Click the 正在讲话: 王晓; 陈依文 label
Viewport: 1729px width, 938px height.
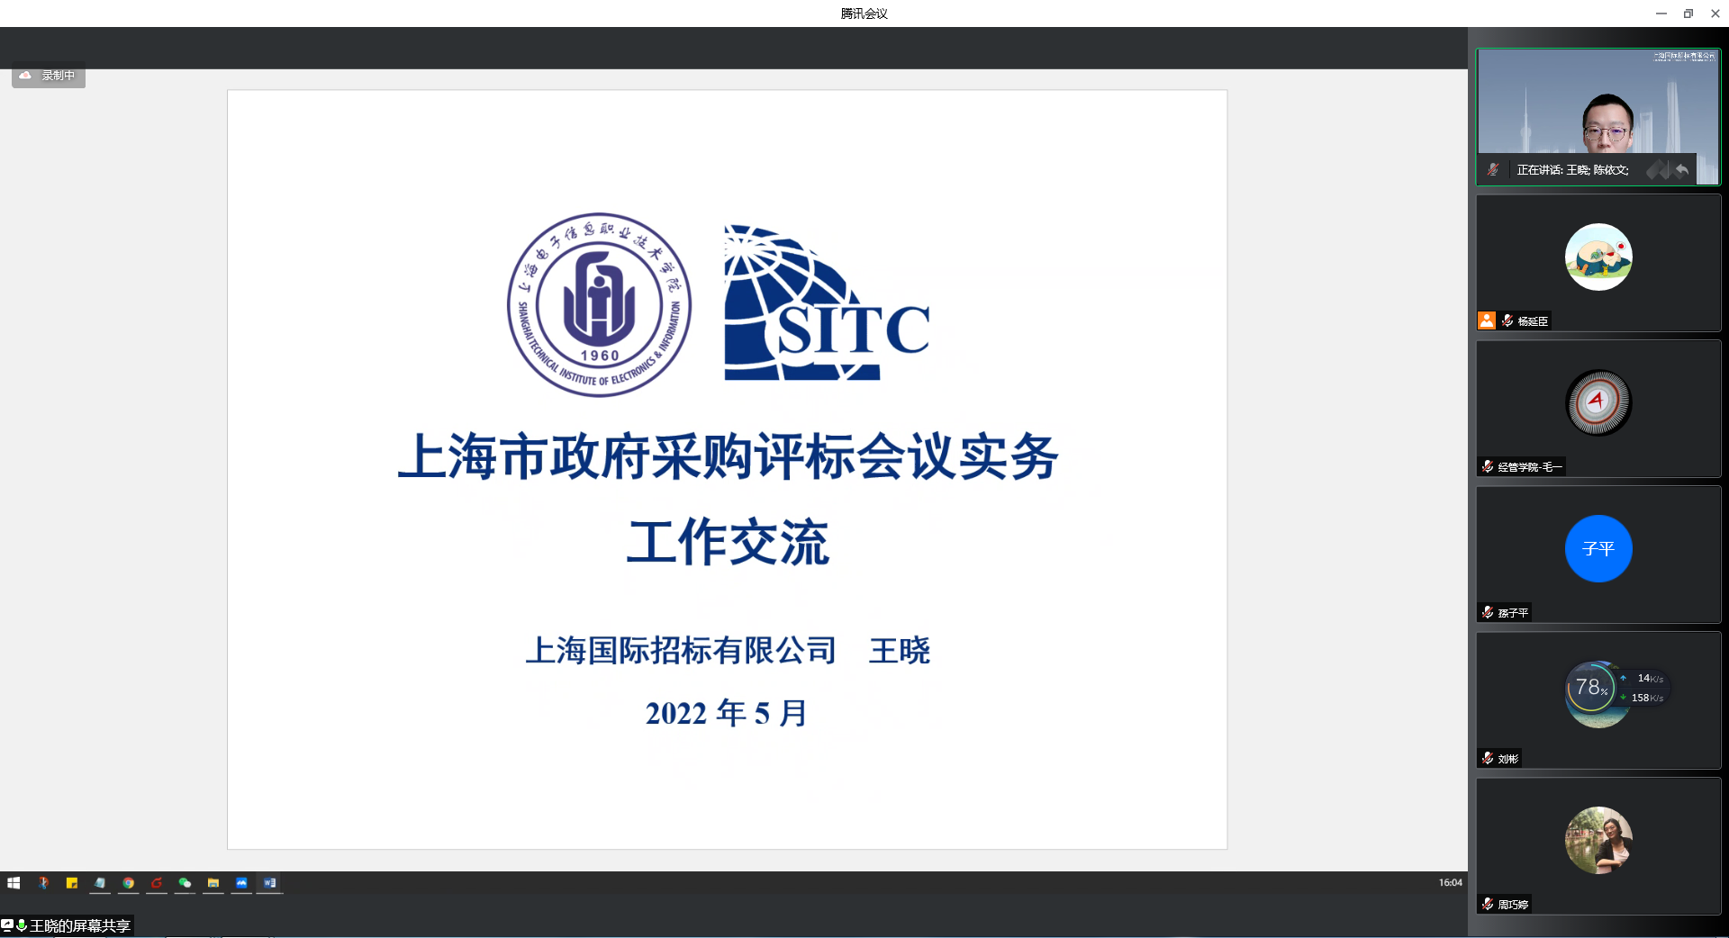coord(1572,169)
